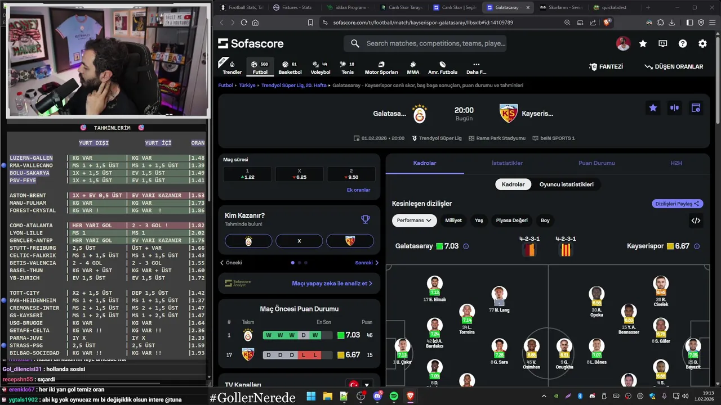
Task: Open Brave Shields icon
Action: (607, 22)
